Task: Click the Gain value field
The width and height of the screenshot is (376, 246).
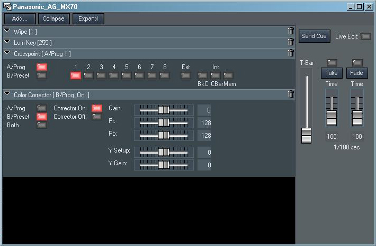Action: tap(204, 110)
